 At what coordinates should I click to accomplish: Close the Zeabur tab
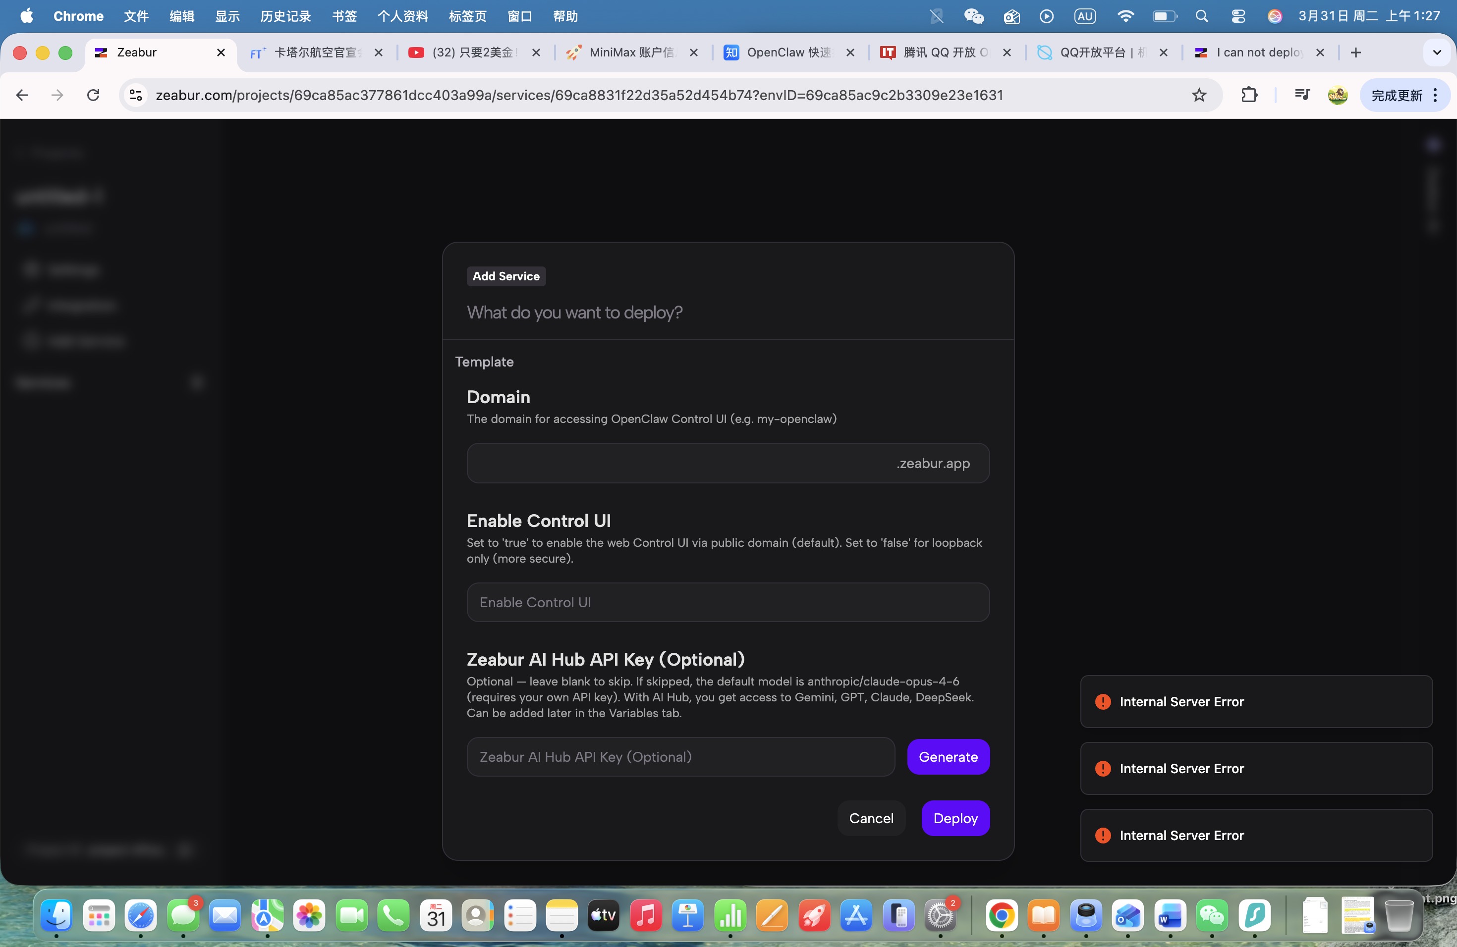(221, 53)
